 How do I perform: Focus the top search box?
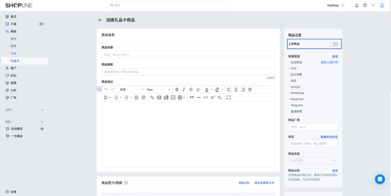169,5
